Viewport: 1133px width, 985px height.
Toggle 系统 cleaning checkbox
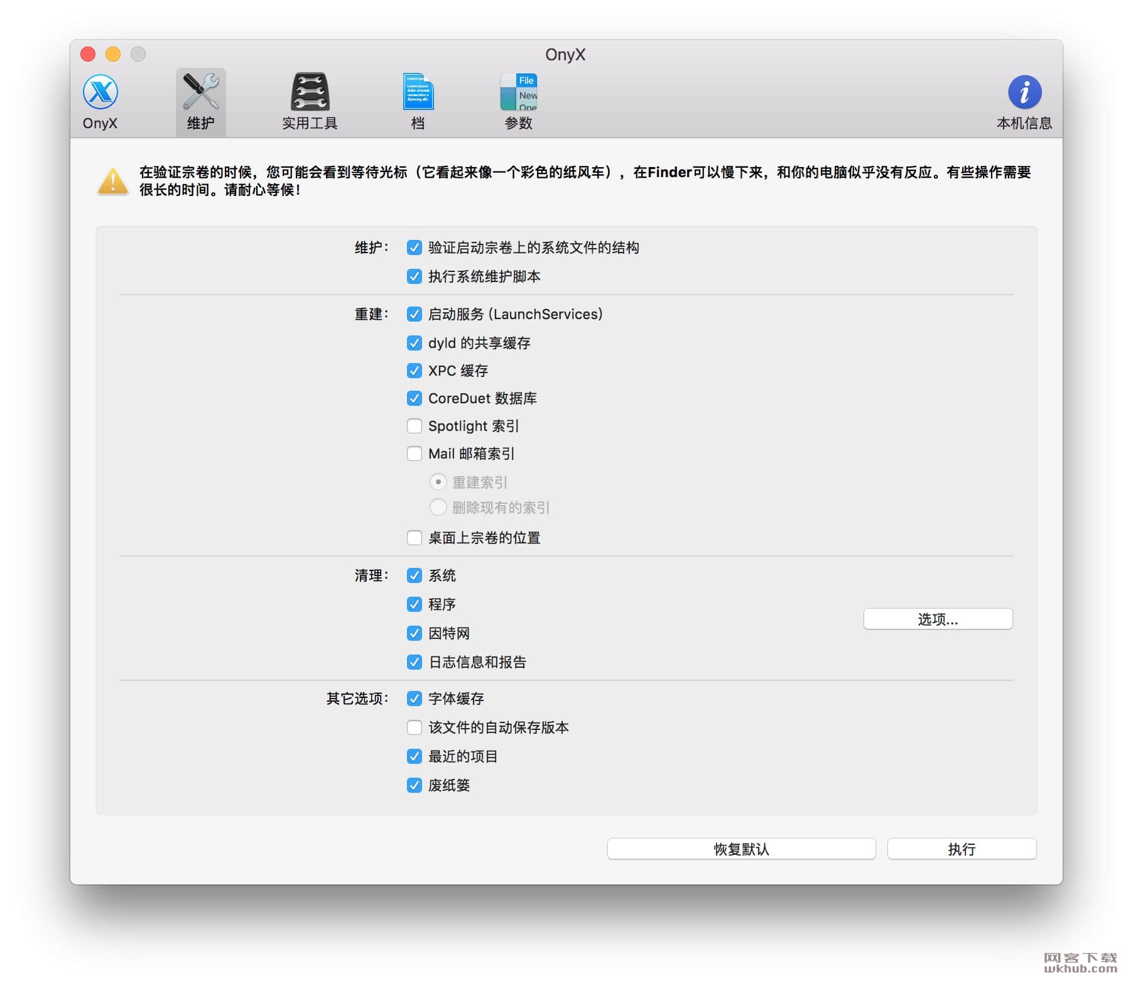(415, 575)
